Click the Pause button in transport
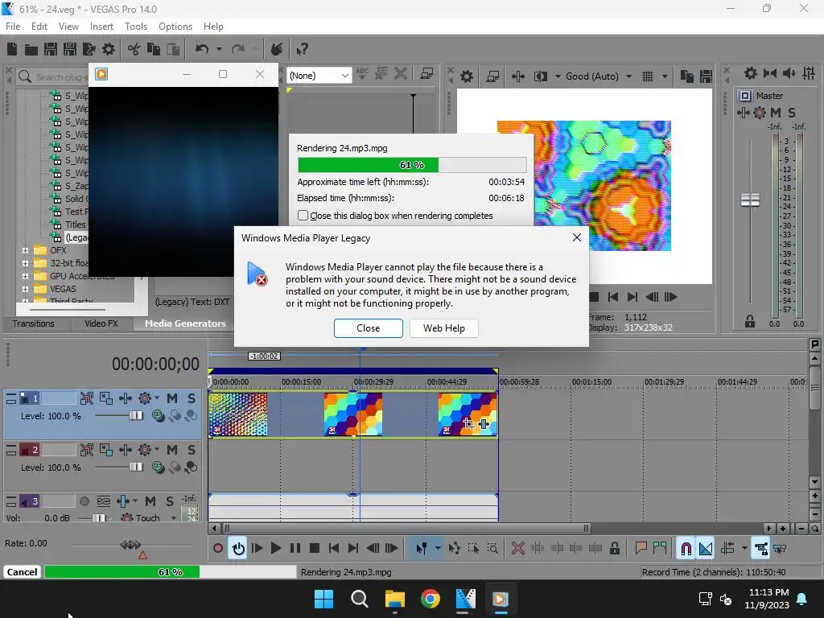Viewport: 824px width, 618px height. pyautogui.click(x=295, y=549)
